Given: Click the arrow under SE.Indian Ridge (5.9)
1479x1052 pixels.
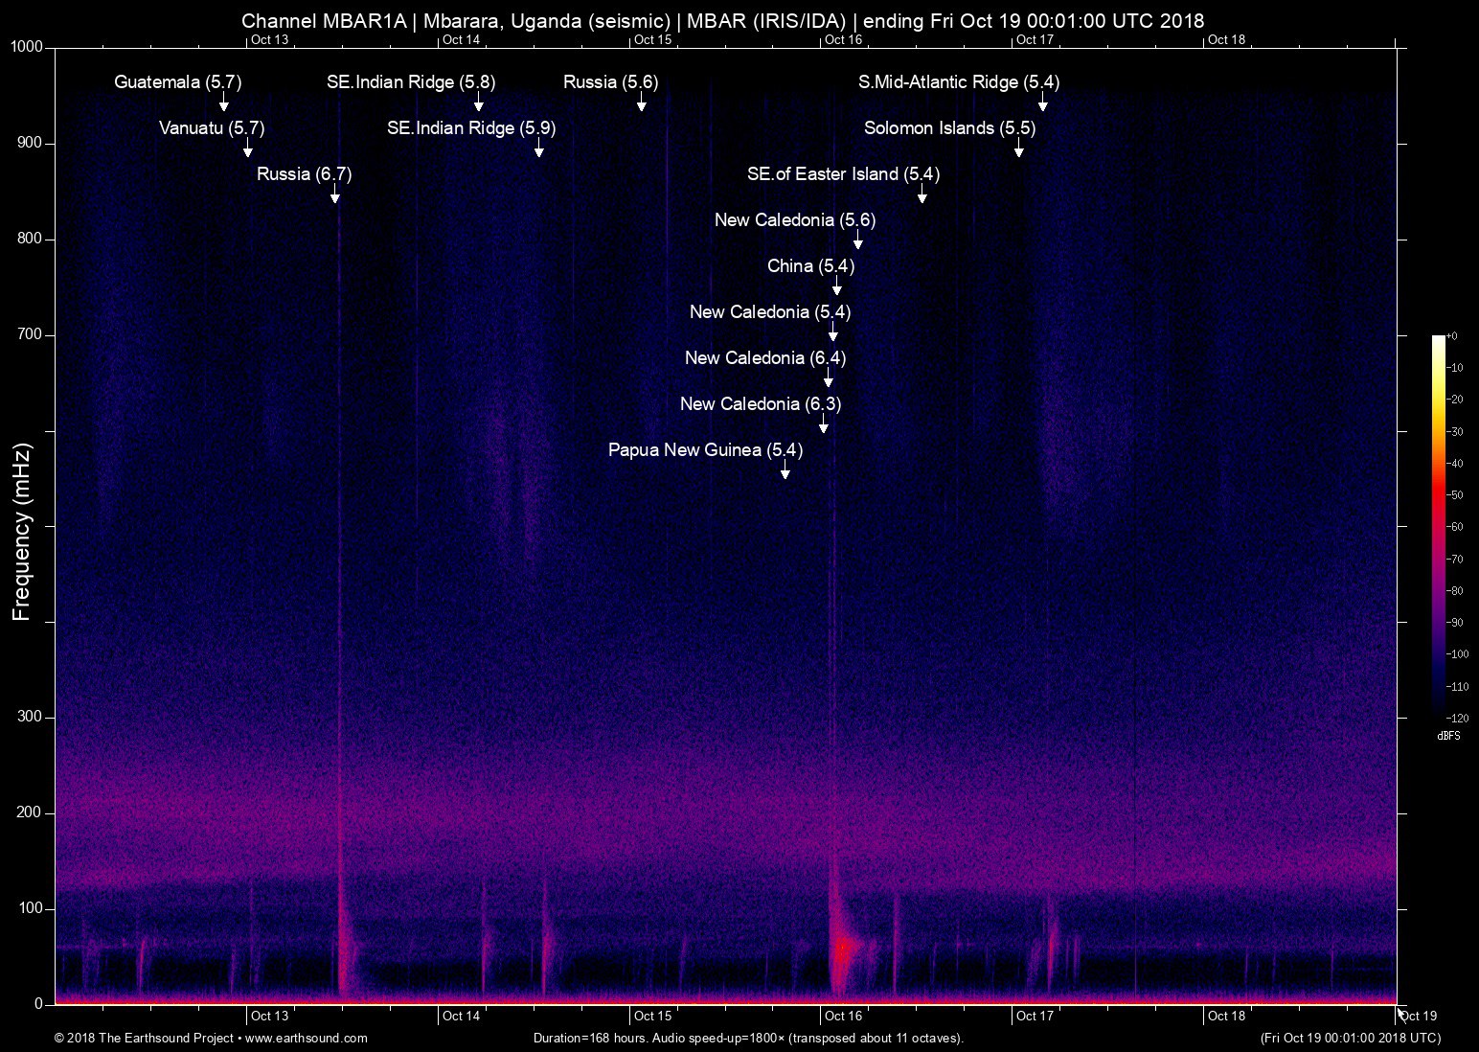Looking at the screenshot, I should click(539, 149).
